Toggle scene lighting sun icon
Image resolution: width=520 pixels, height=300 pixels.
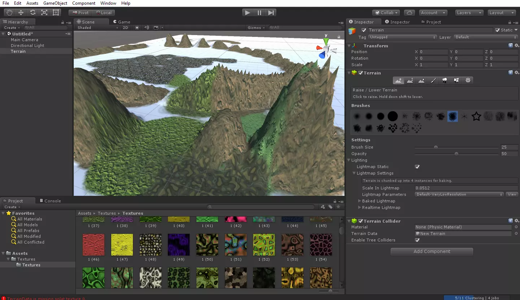point(137,27)
